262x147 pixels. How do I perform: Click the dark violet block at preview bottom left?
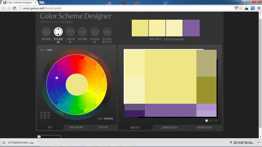[x=135, y=114]
